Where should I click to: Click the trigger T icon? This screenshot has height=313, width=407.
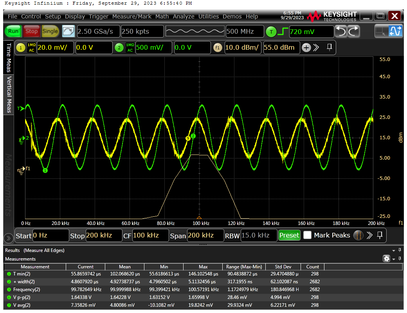(271, 32)
